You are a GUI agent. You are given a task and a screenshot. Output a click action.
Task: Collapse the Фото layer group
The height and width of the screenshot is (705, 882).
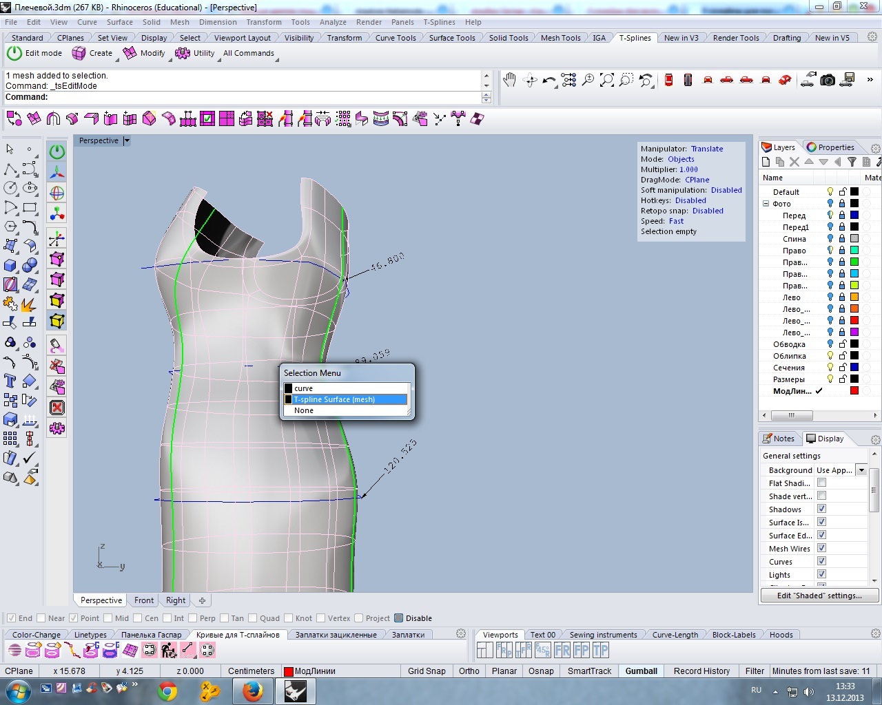coord(766,204)
